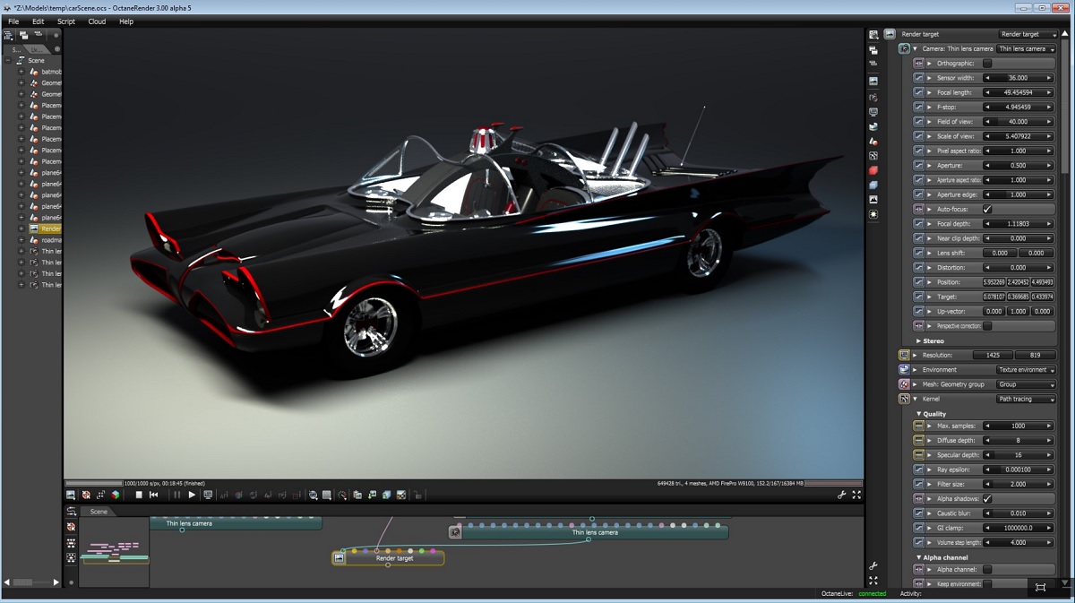The height and width of the screenshot is (603, 1075).
Task: Click the Aperture value slider
Action: [x=1019, y=165]
